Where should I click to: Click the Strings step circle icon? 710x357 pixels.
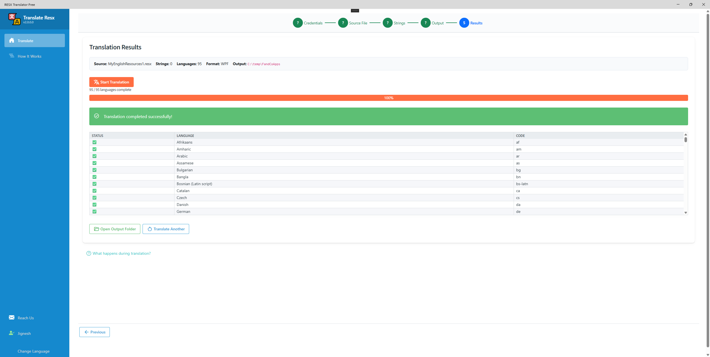[387, 23]
